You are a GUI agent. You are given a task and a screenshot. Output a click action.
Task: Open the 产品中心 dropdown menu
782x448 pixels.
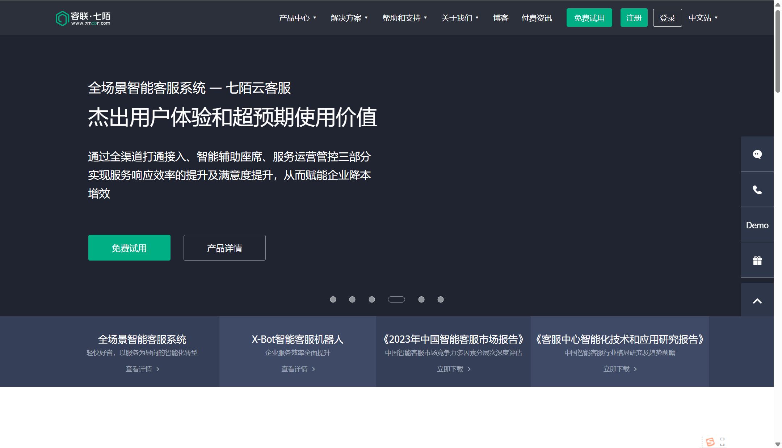[297, 18]
